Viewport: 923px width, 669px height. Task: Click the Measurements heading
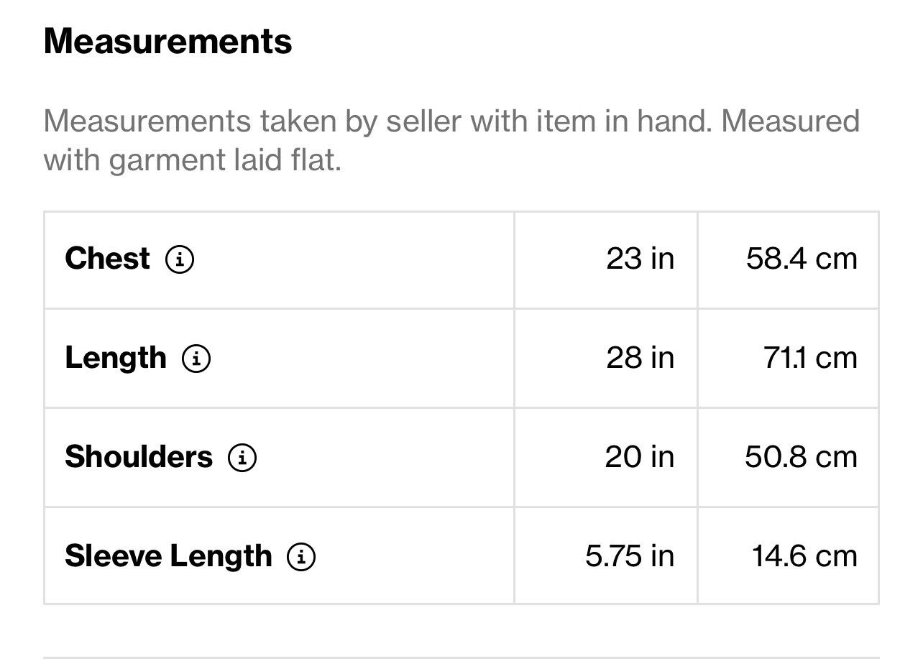(168, 41)
